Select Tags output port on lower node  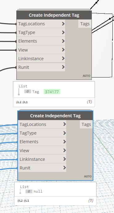tap(86, 124)
